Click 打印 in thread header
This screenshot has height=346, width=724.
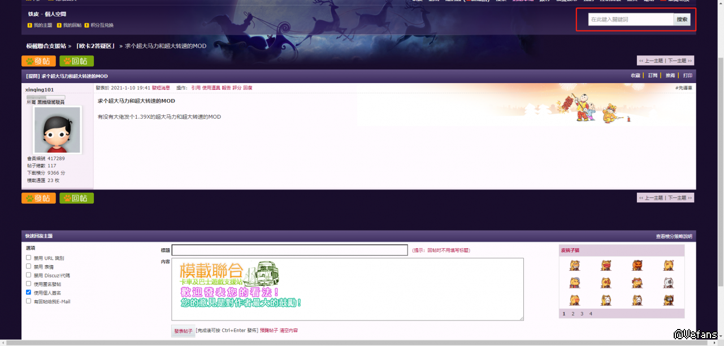tap(687, 76)
